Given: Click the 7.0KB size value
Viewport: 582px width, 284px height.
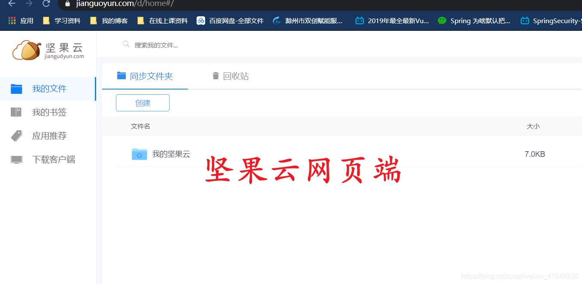Looking at the screenshot, I should (x=535, y=154).
